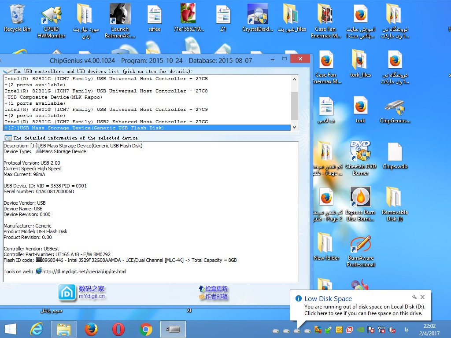This screenshot has width=451, height=338.
Task: Select the Host Controller - 27C8 row
Action: pyautogui.click(x=147, y=91)
